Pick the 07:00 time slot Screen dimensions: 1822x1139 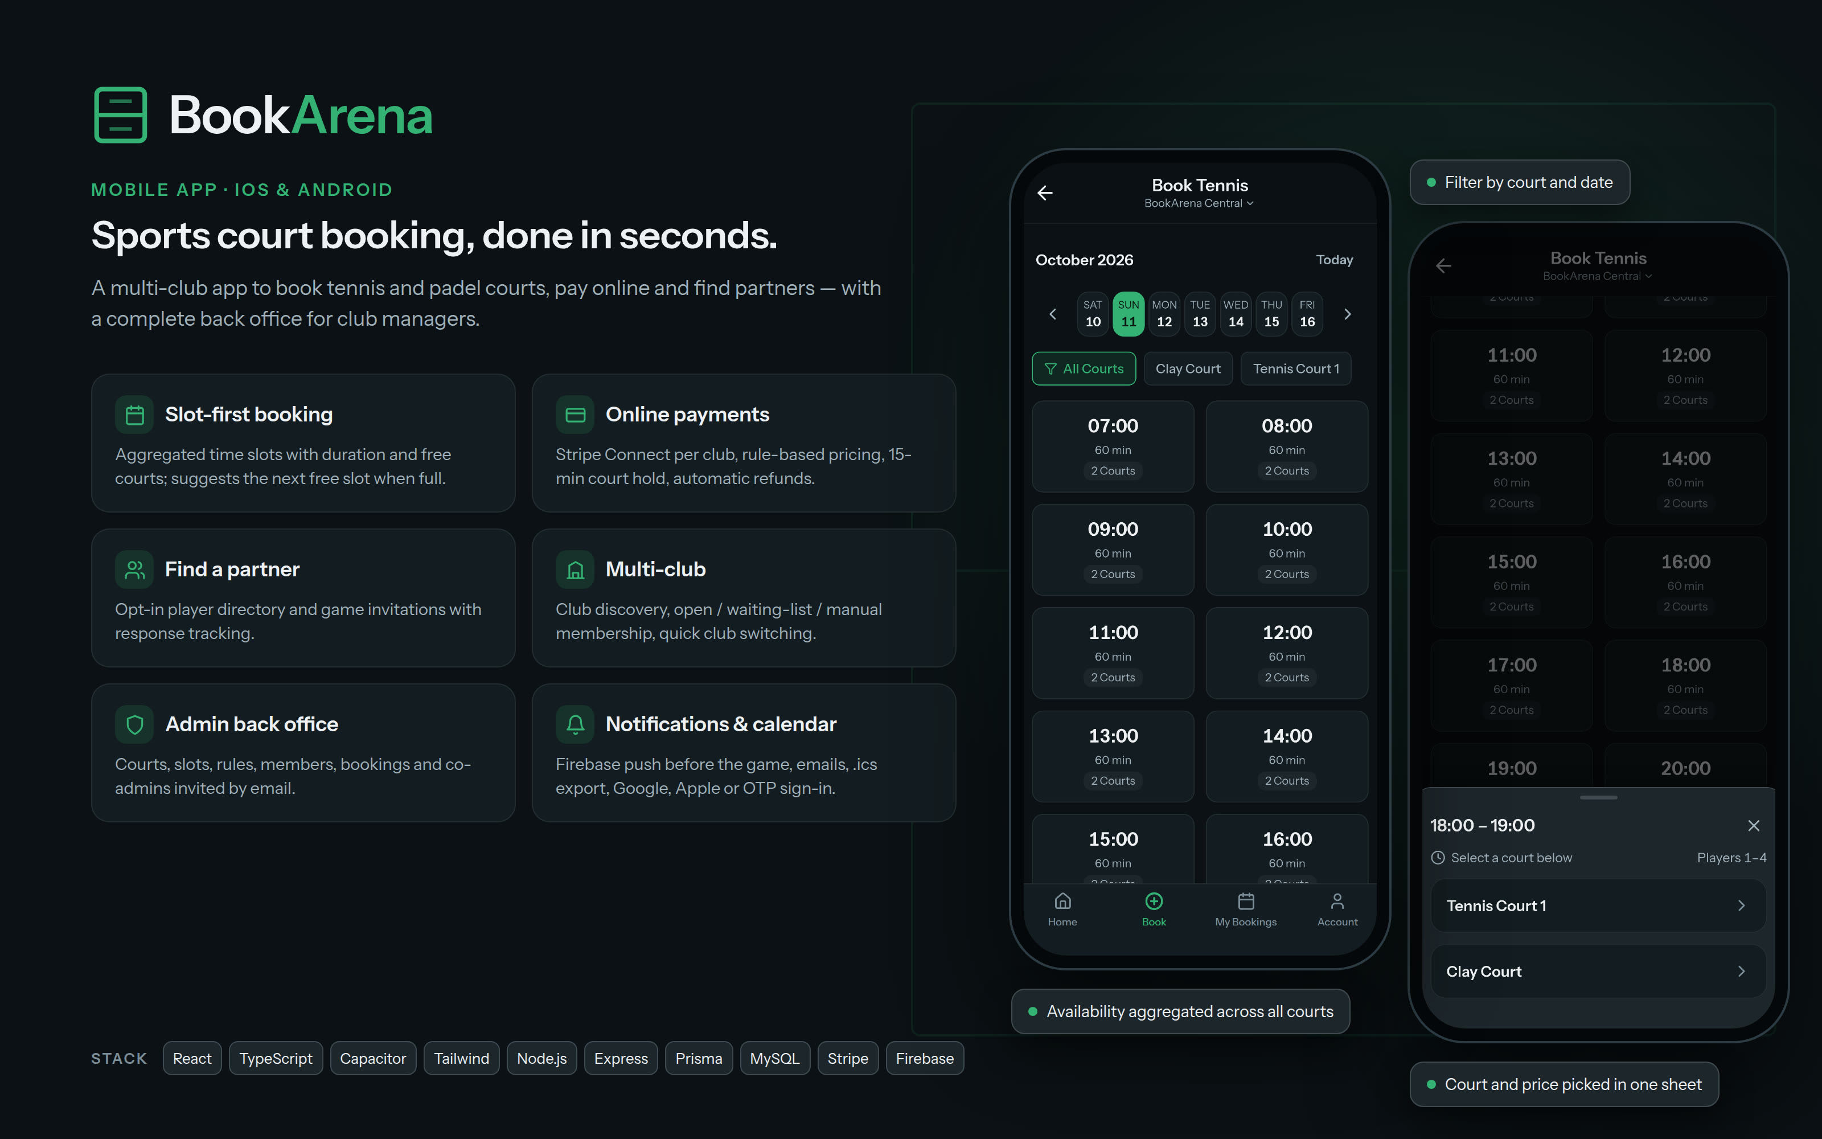pyautogui.click(x=1113, y=446)
